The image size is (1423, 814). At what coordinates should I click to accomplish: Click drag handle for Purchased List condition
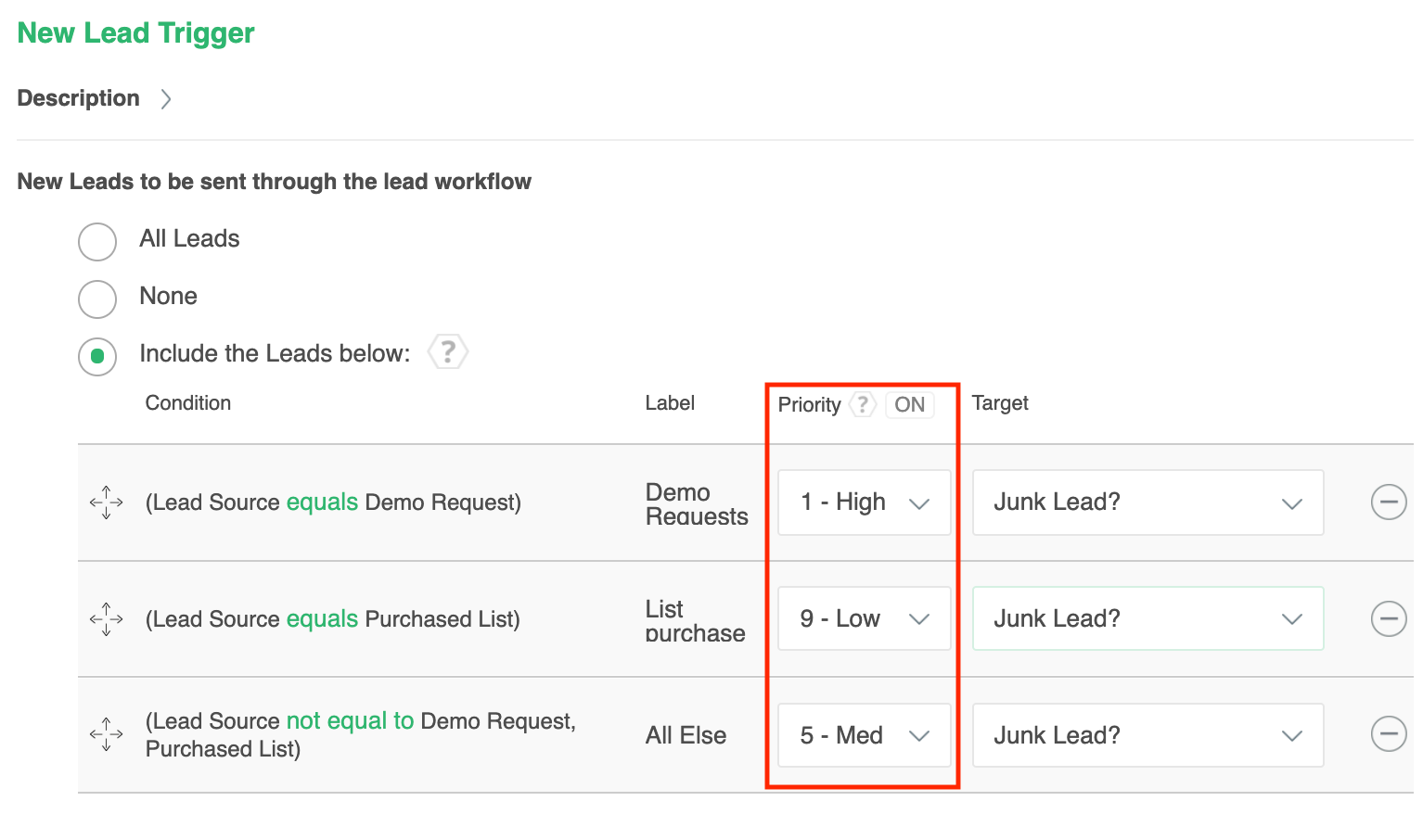(x=107, y=618)
